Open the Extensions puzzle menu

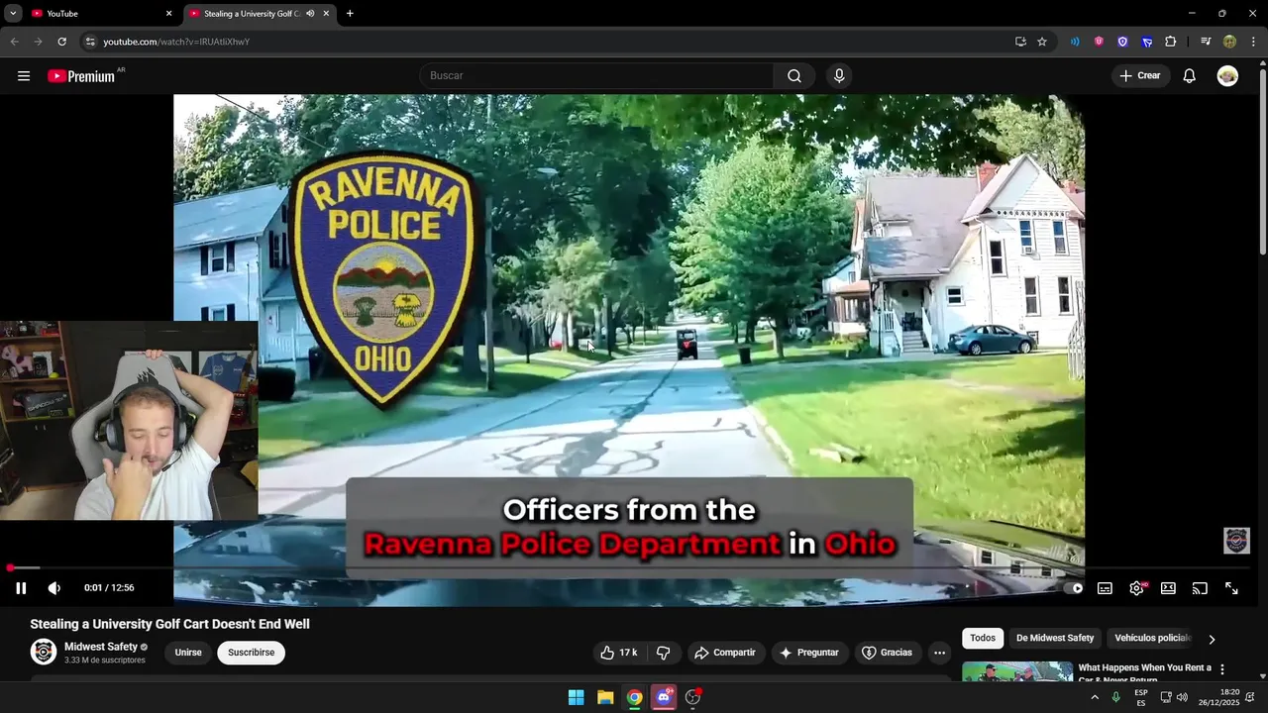(1170, 42)
